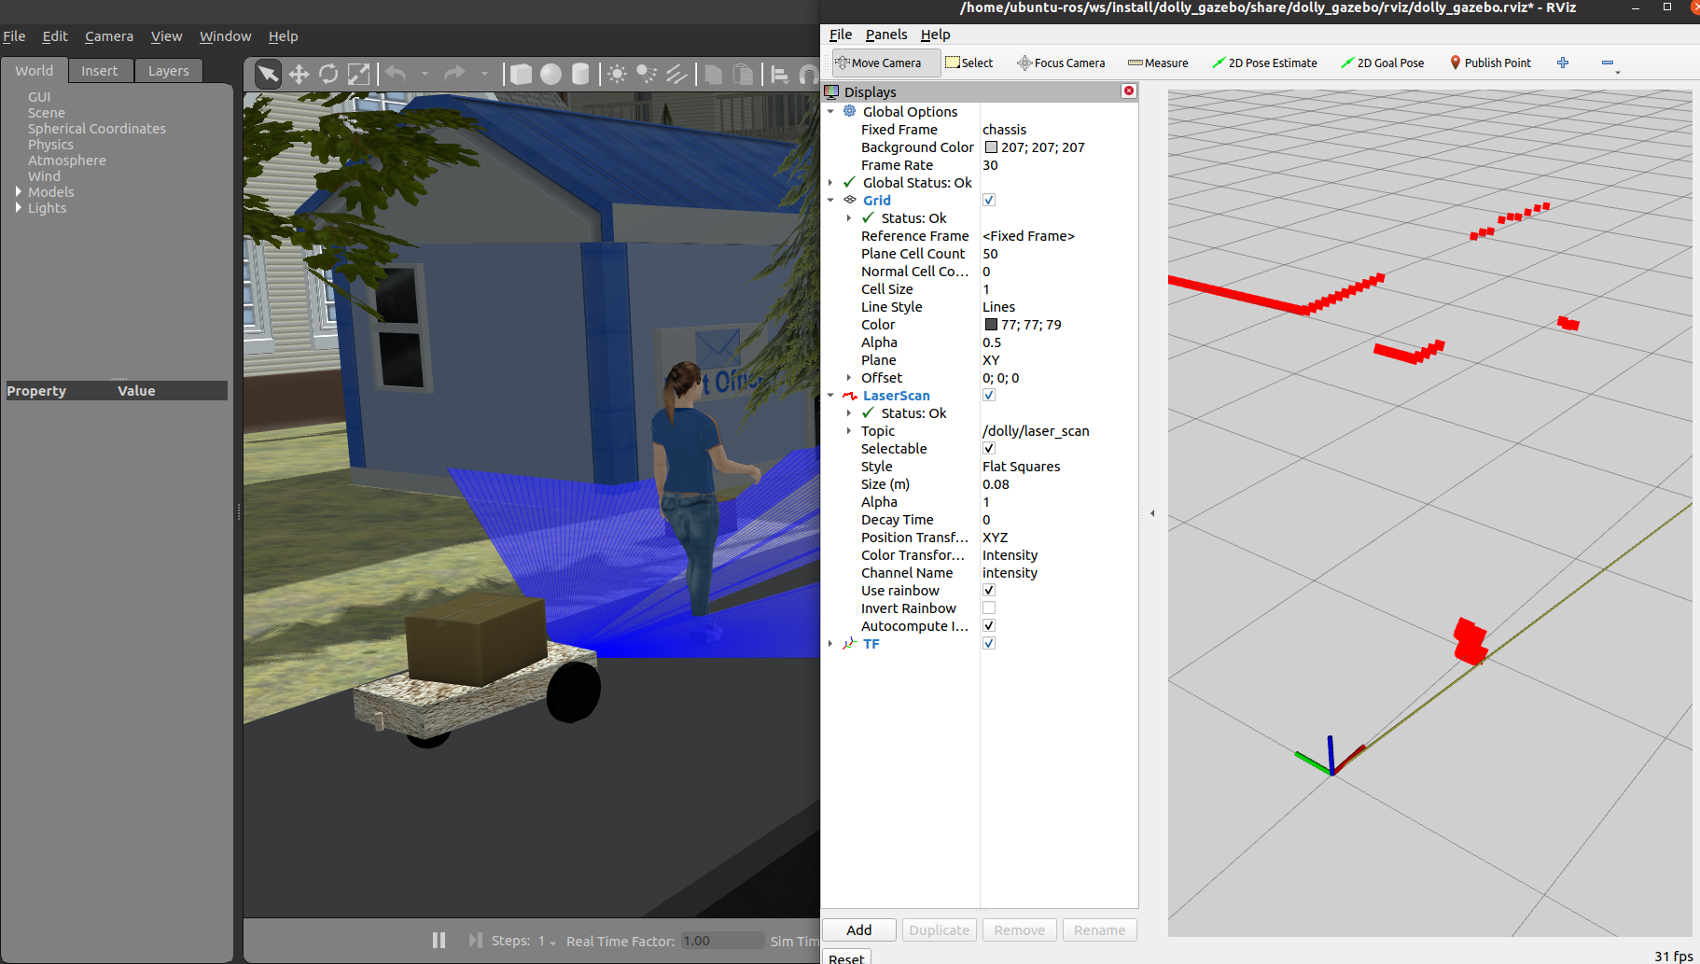Image resolution: width=1700 pixels, height=964 pixels.
Task: Expand the Offset property row
Action: pyautogui.click(x=848, y=377)
